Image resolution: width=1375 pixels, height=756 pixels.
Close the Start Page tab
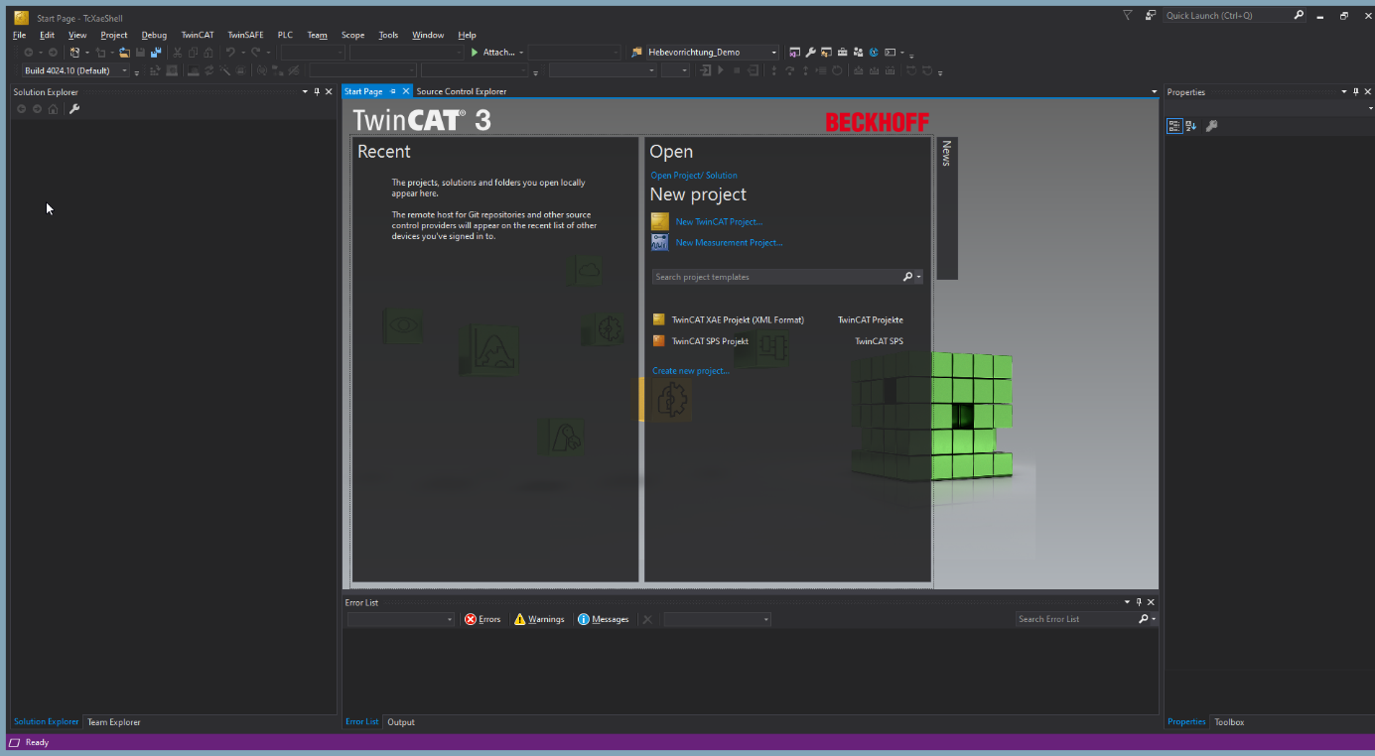(405, 91)
